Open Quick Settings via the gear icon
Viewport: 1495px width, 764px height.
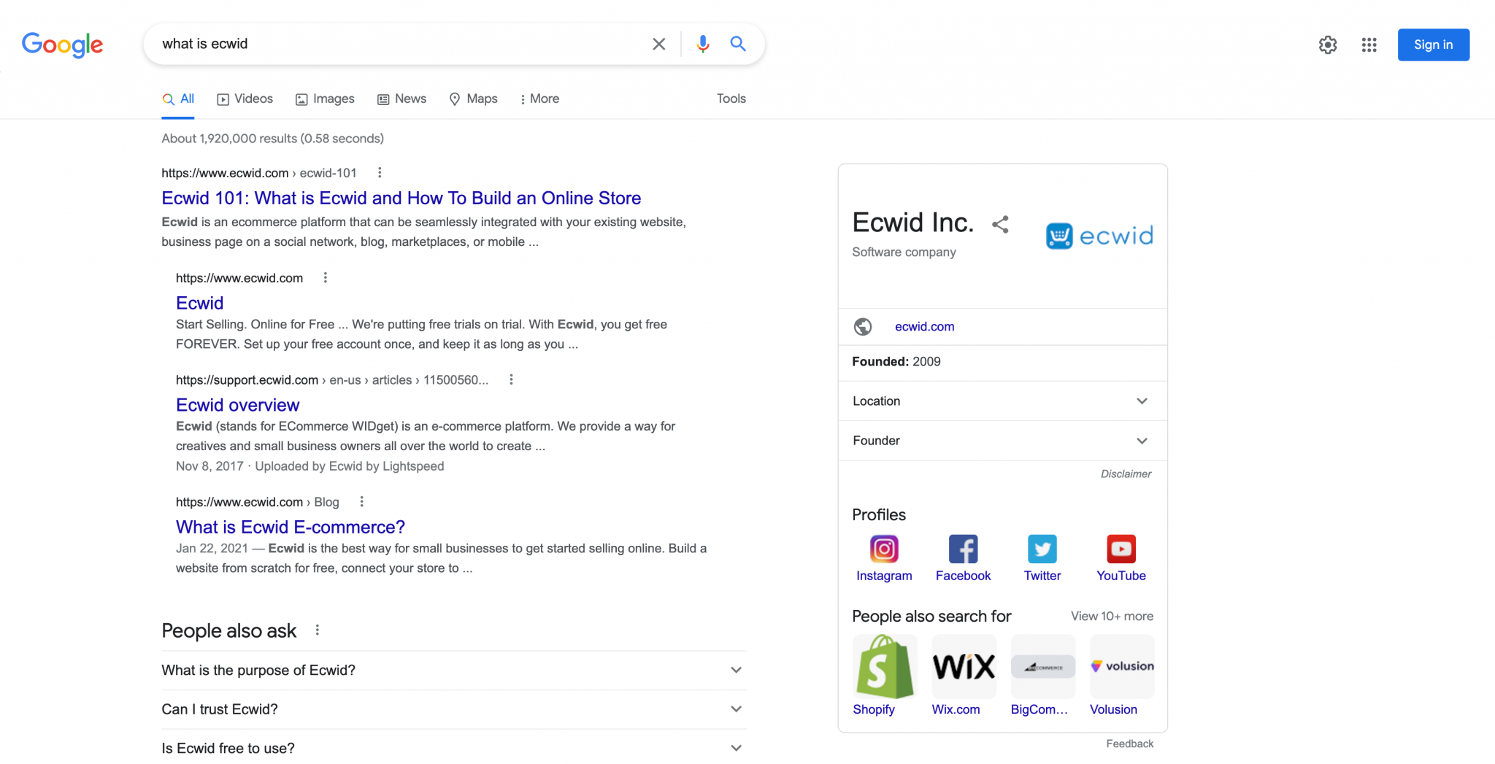coord(1327,45)
